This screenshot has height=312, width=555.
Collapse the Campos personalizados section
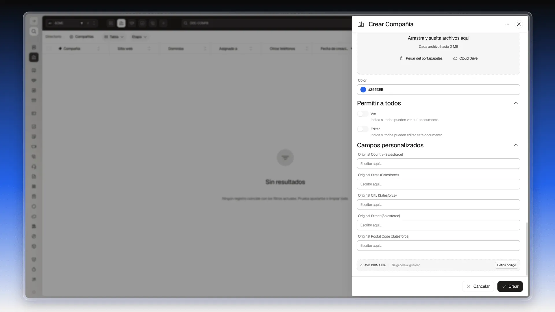point(516,145)
